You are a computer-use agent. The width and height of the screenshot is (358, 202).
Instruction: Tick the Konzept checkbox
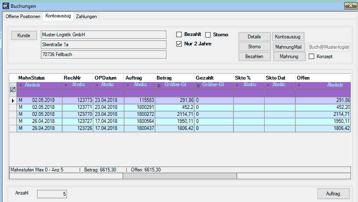click(x=311, y=56)
